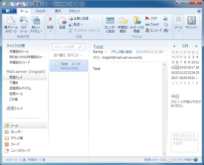Switch to the アカウント tab

click(x=74, y=11)
